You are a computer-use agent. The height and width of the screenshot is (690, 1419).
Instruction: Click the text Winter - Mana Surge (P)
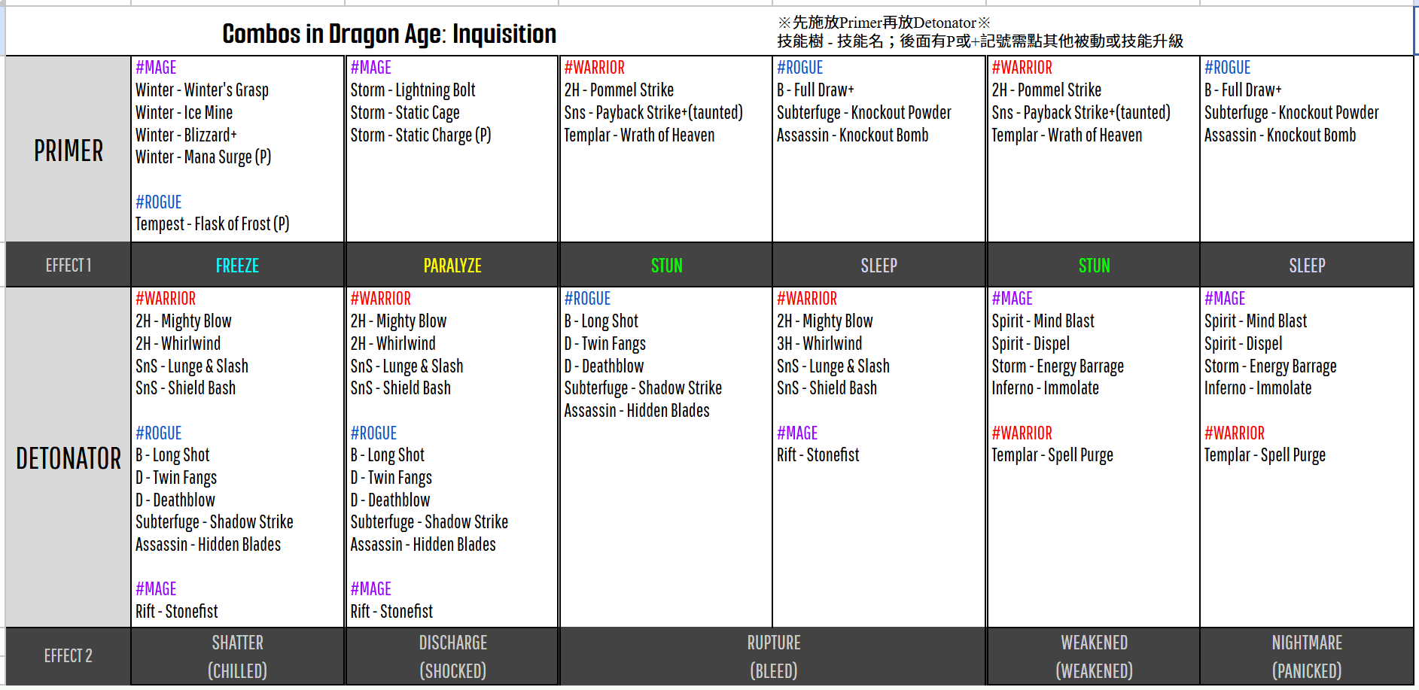[x=203, y=157]
